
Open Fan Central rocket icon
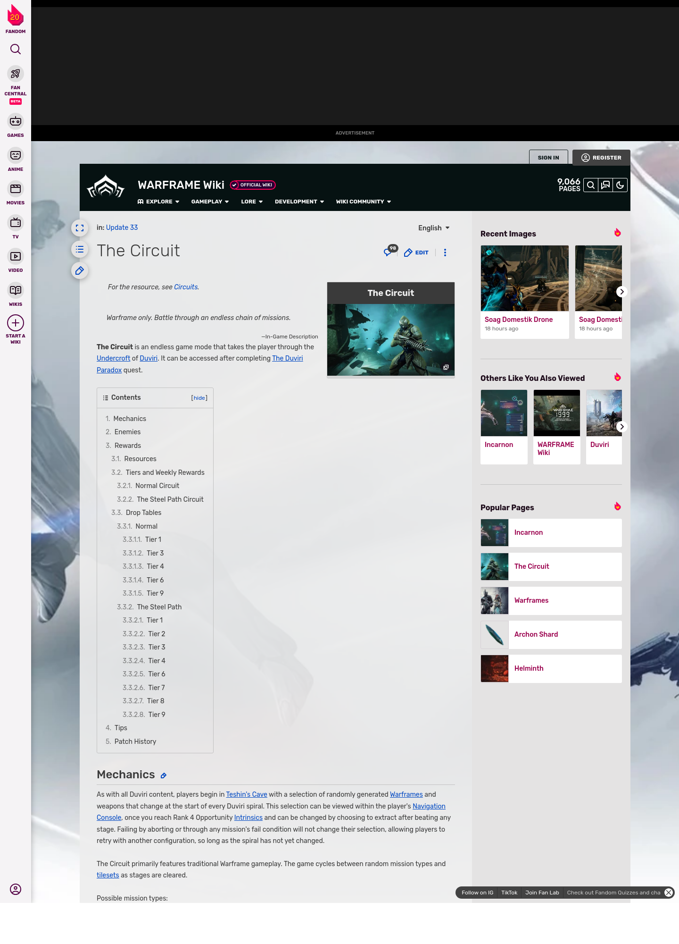(16, 74)
